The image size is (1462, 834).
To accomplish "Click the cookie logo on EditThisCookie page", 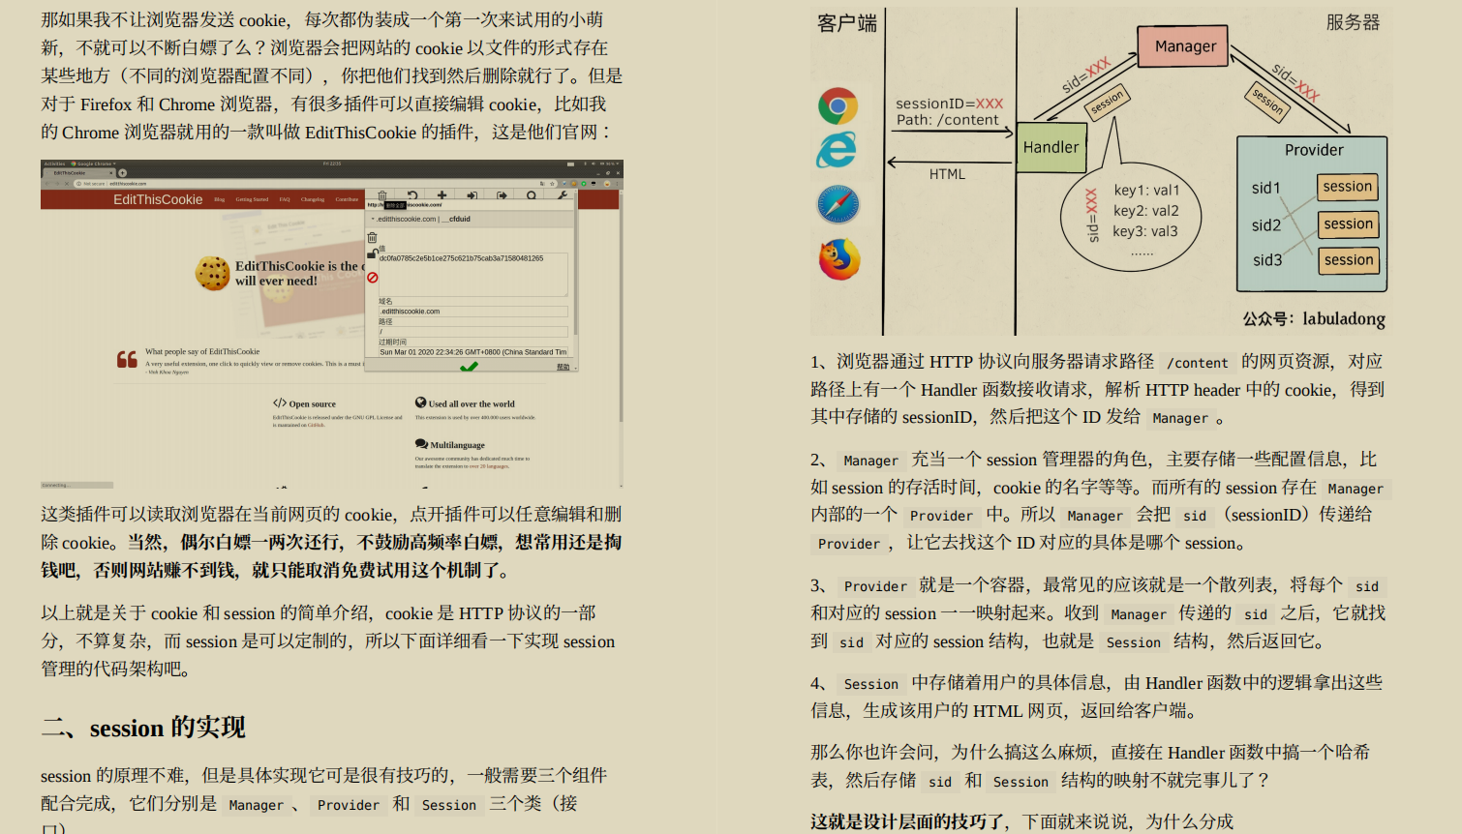I will (x=212, y=274).
